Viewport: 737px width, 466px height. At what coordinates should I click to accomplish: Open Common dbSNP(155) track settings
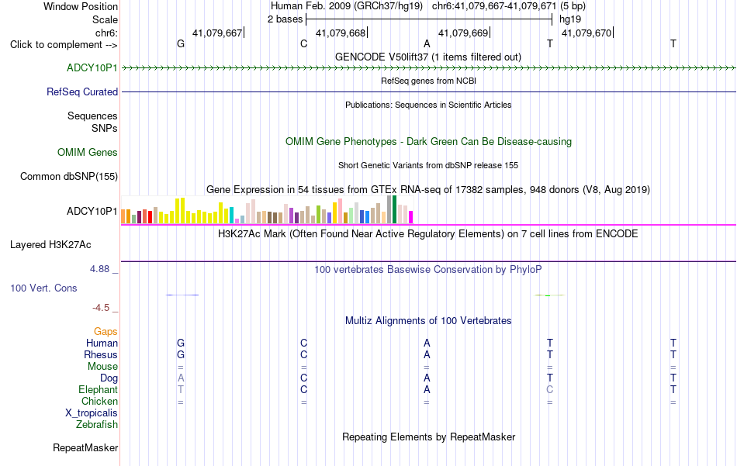[x=69, y=176]
